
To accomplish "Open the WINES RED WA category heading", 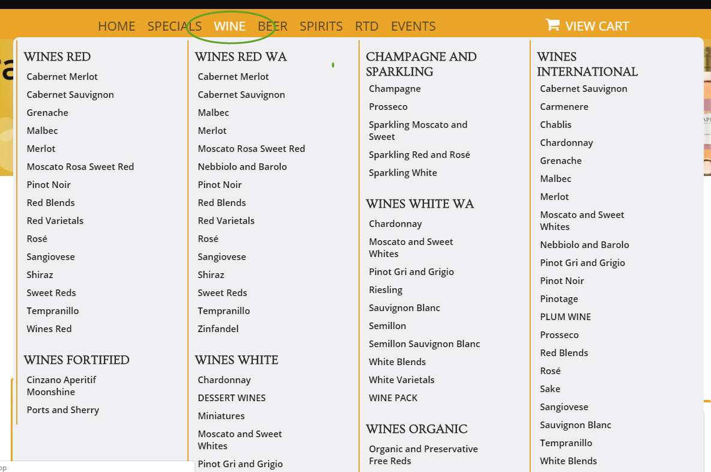I will point(241,56).
